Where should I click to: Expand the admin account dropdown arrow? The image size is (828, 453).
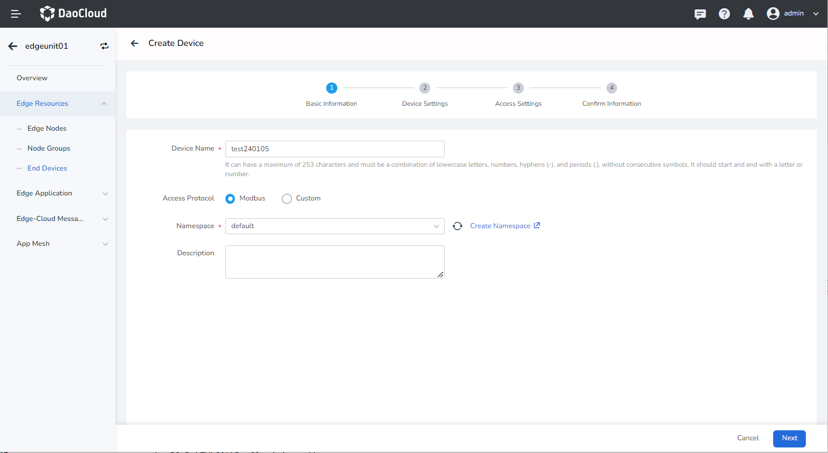coord(816,14)
